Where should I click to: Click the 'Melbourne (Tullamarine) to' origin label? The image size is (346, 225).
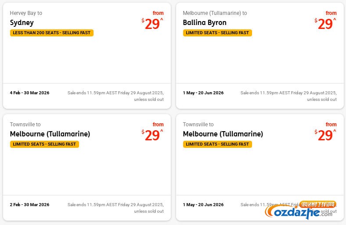tap(215, 13)
